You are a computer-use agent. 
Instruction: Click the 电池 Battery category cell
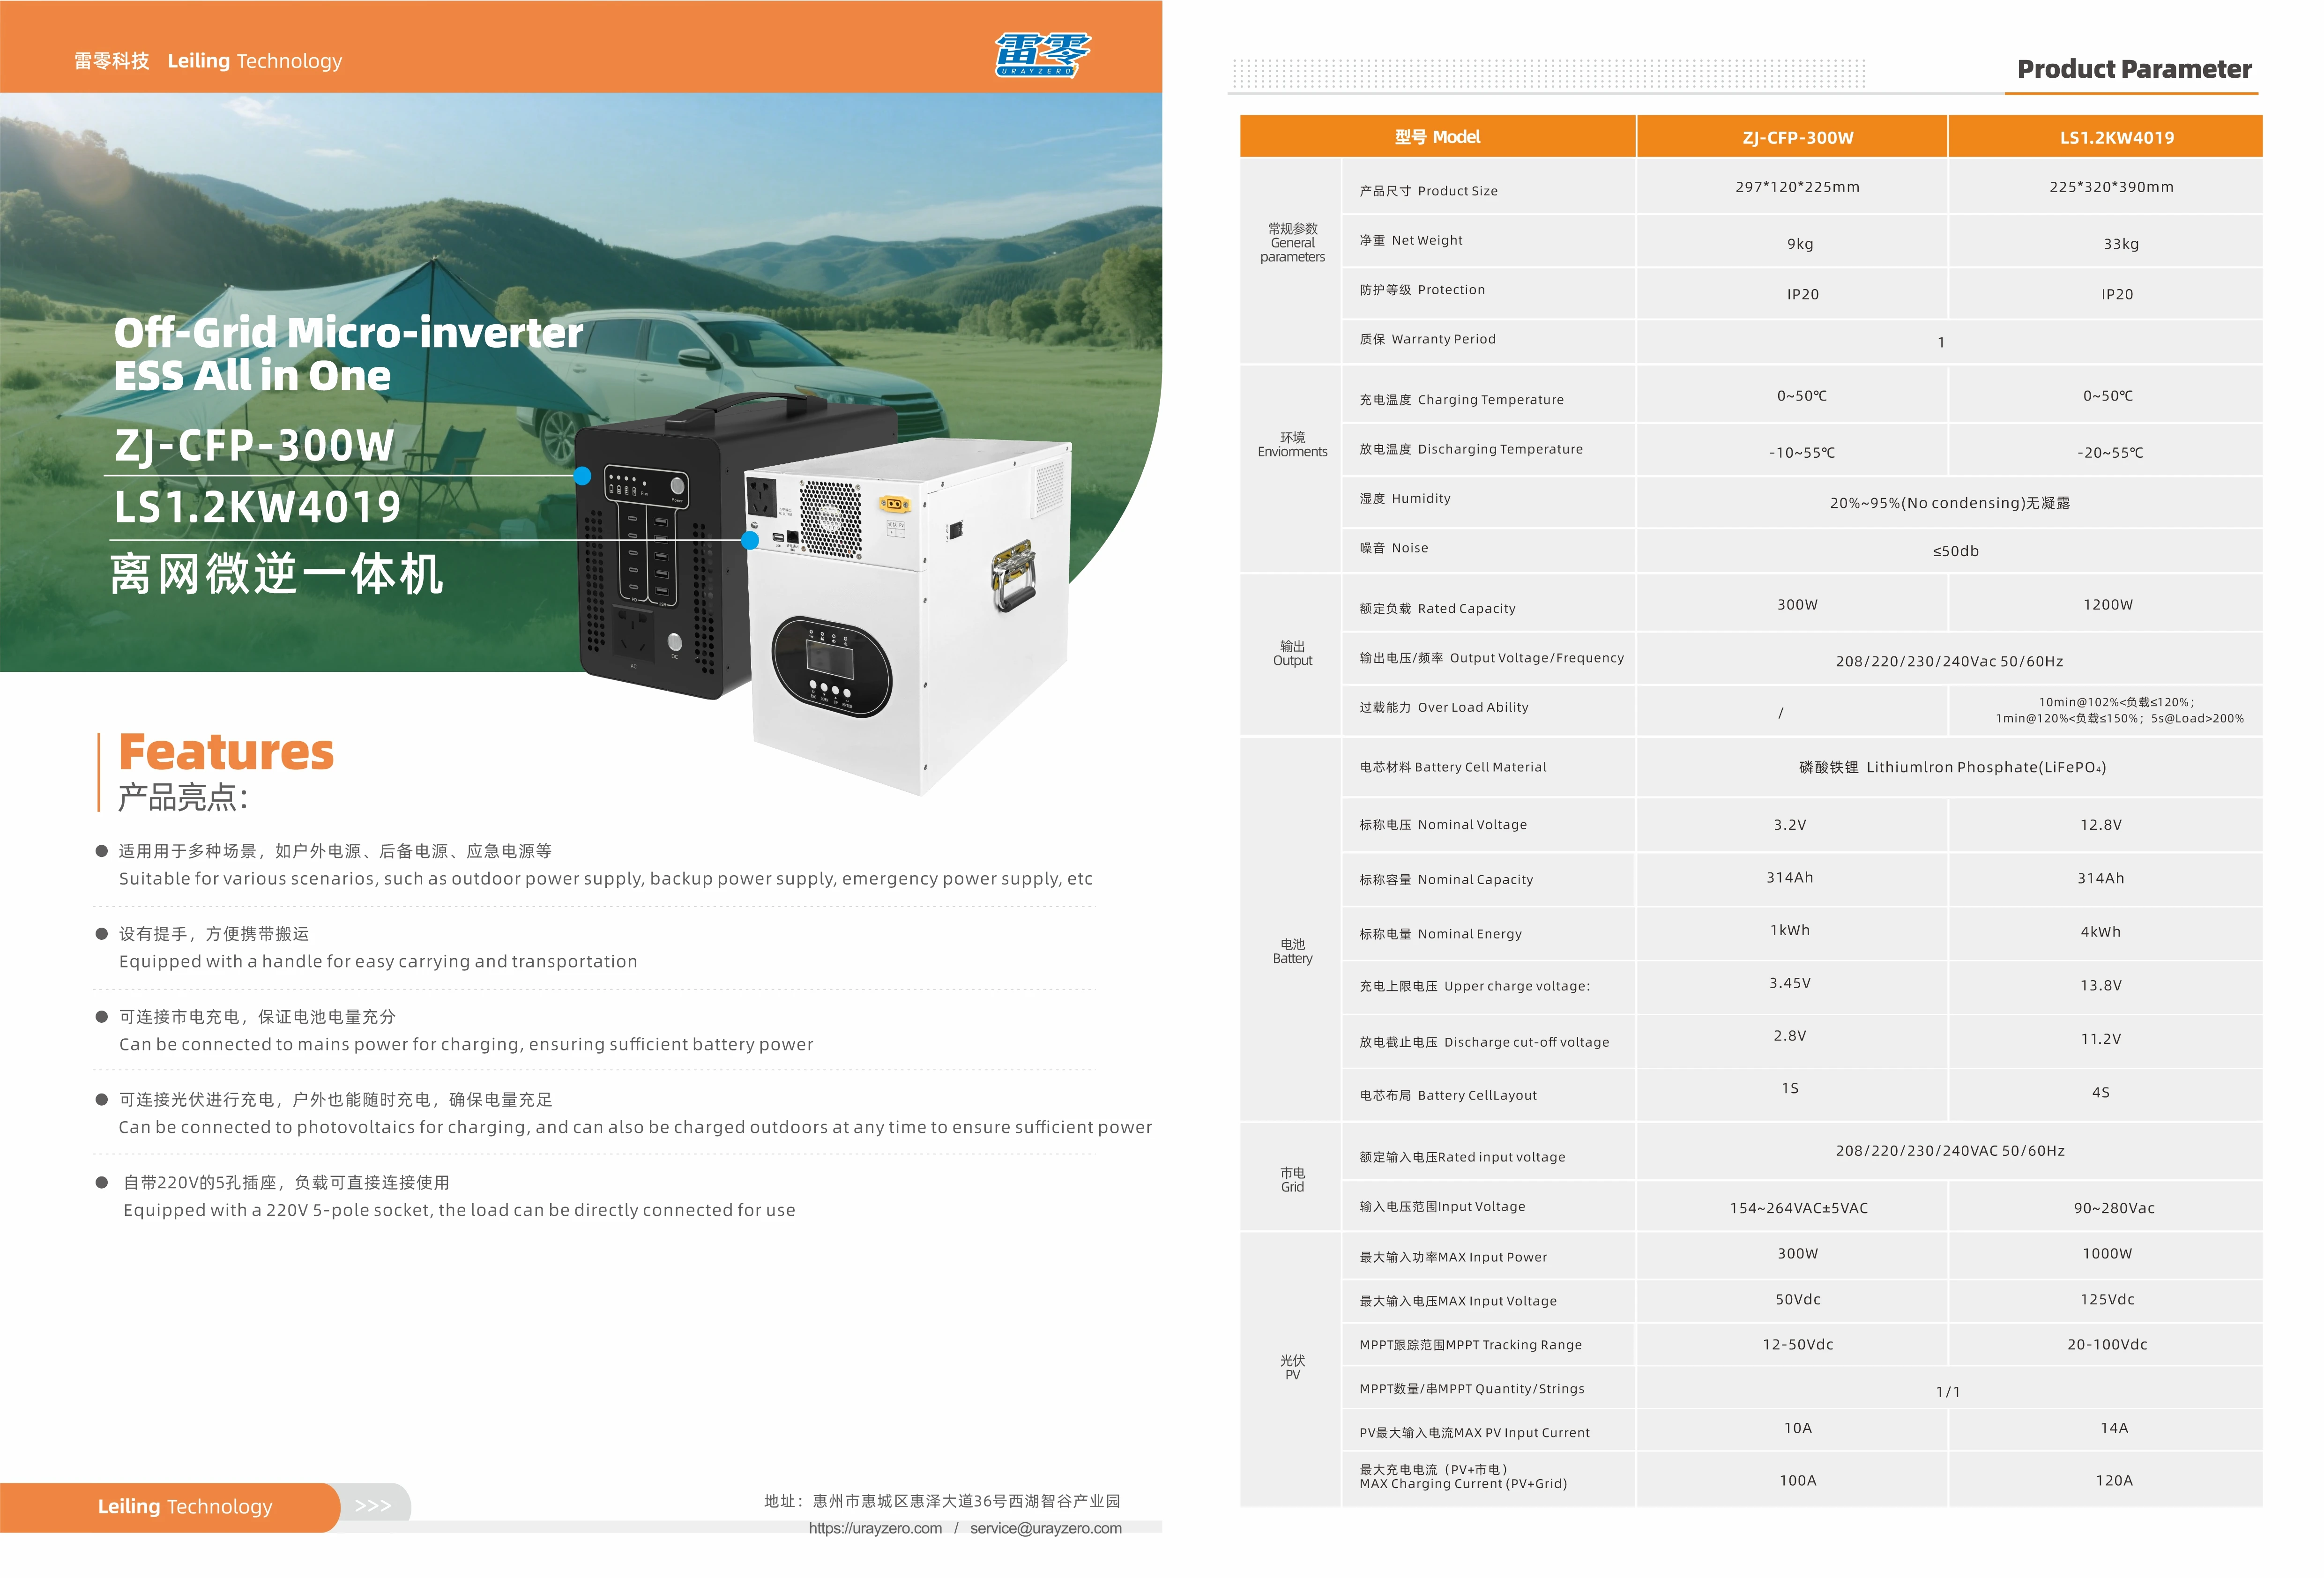click(1291, 930)
